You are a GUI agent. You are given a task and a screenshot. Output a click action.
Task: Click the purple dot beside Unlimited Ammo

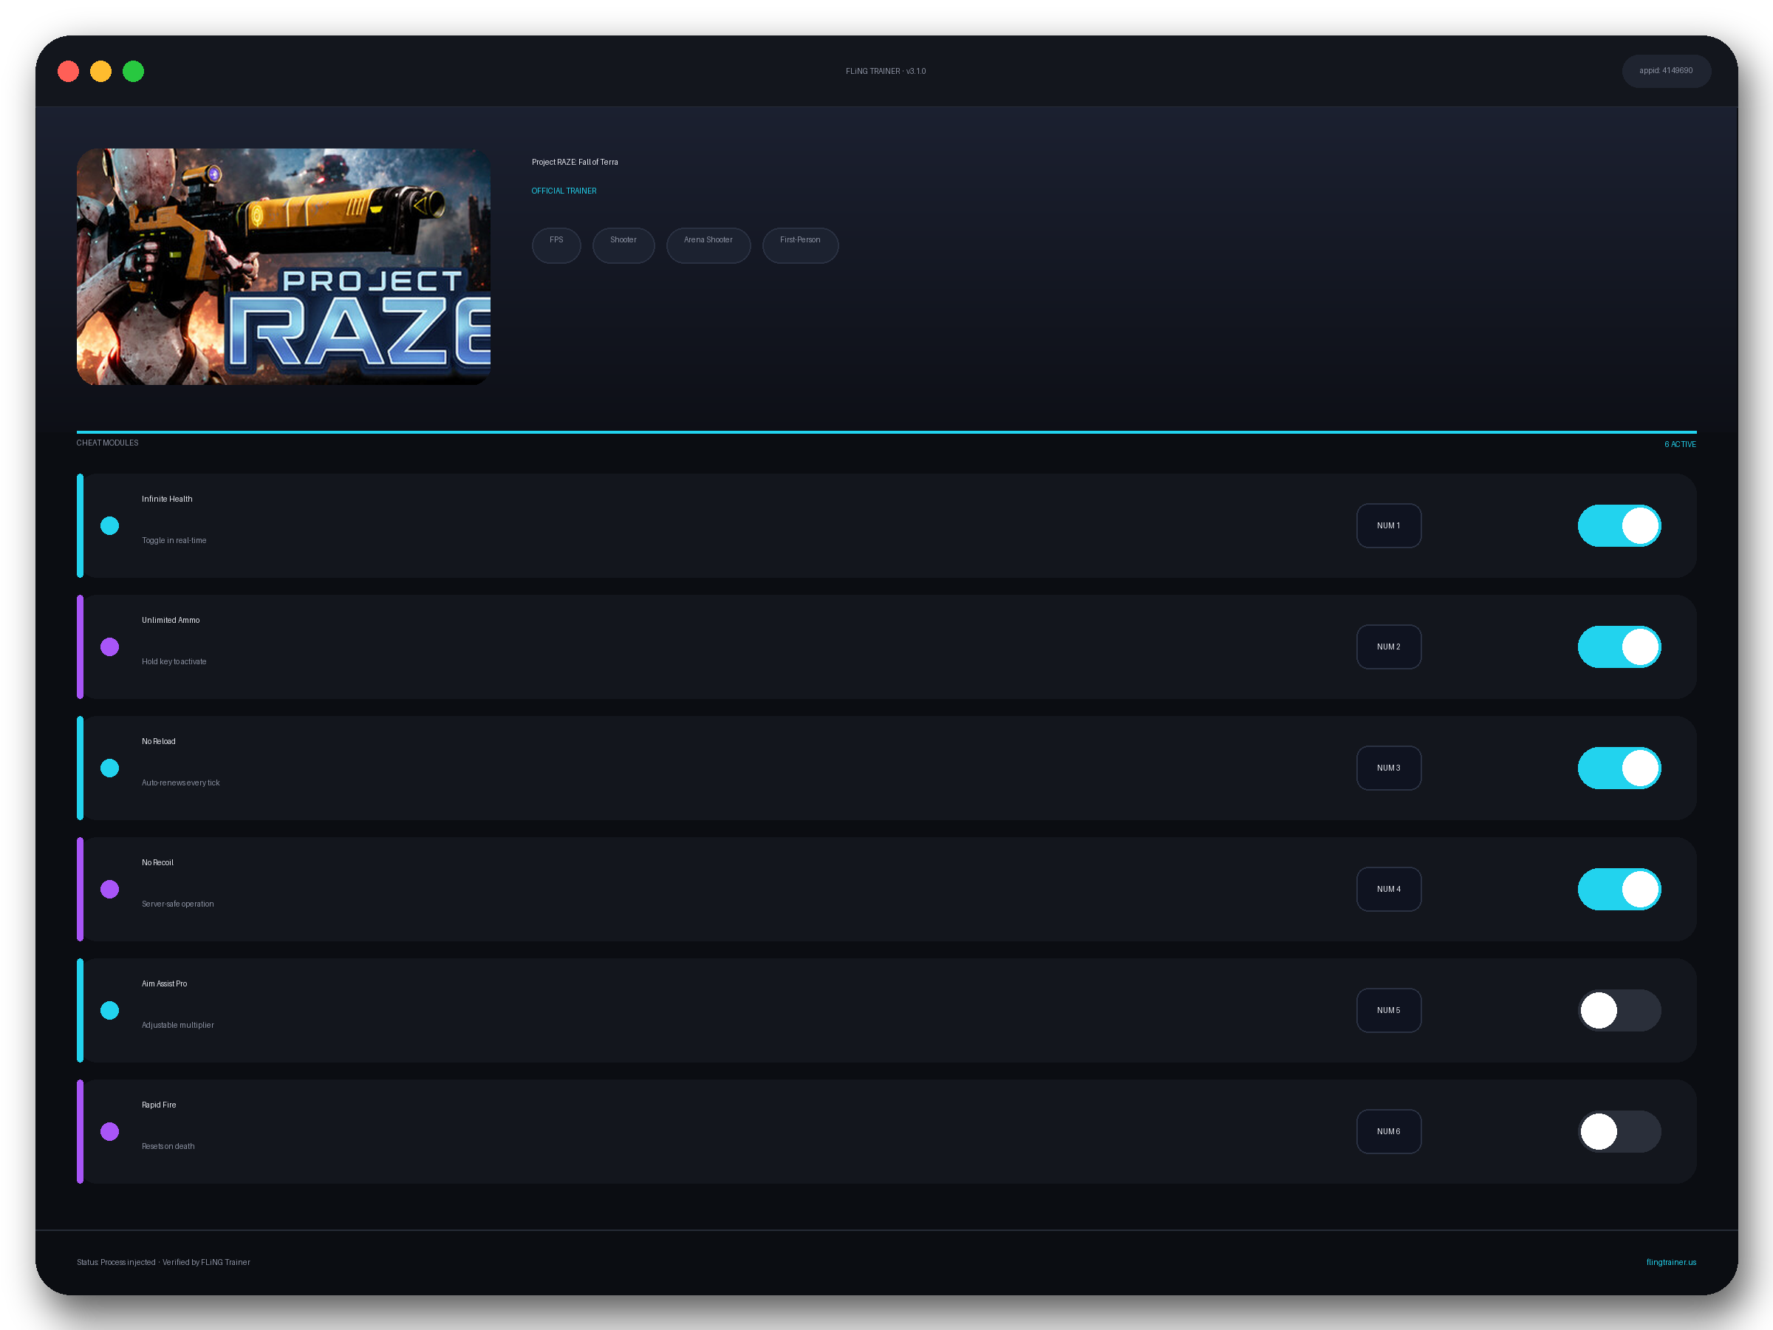point(110,647)
